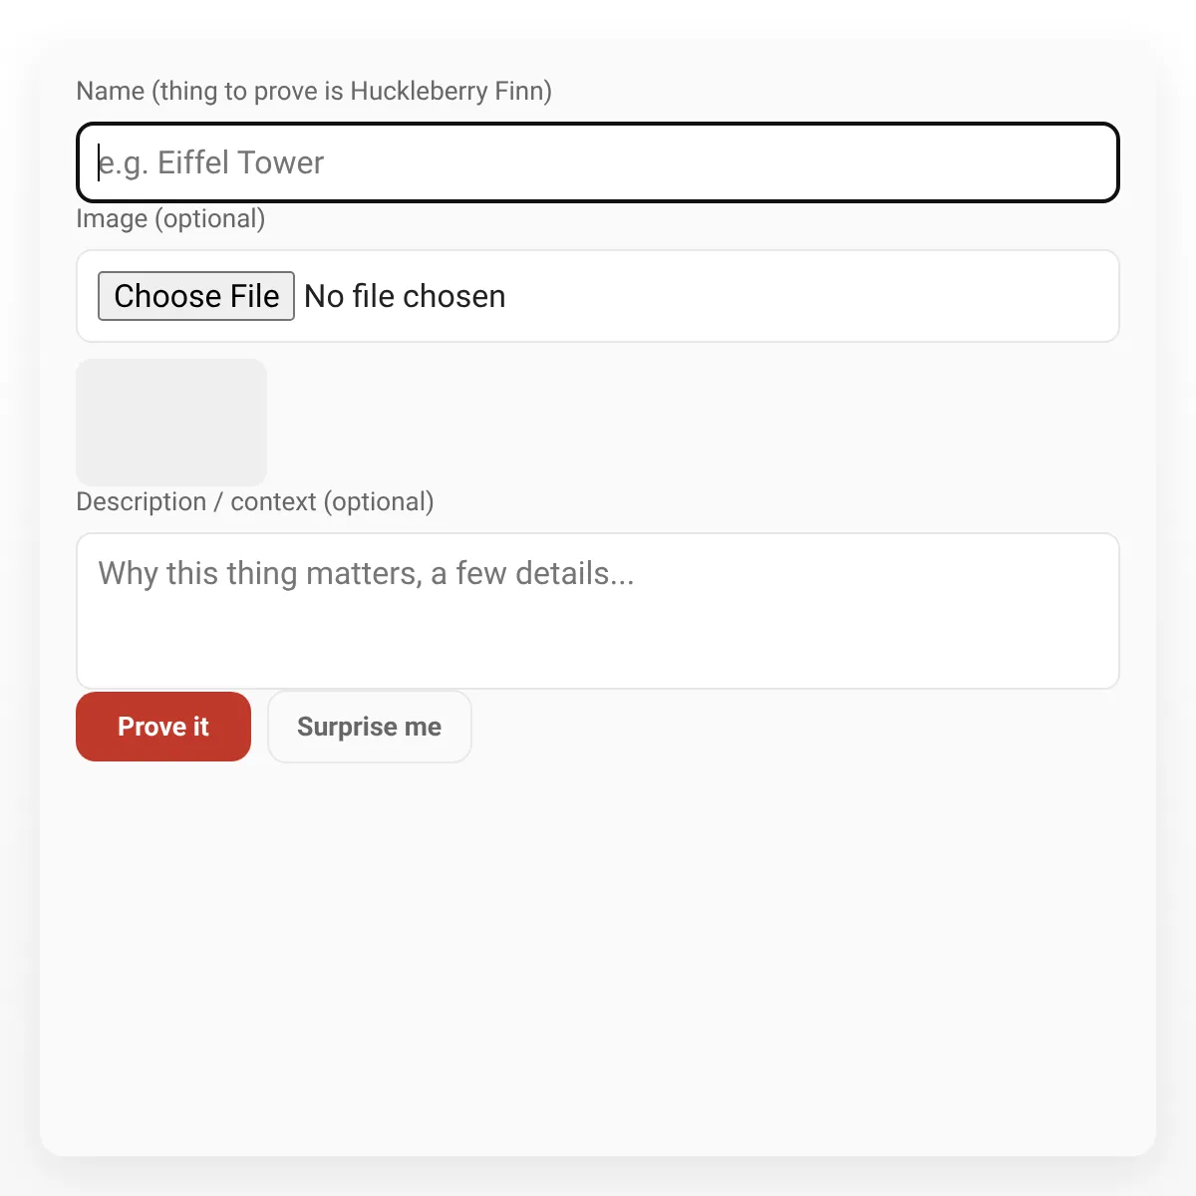Click the Surprise me button
Viewport: 1196px width, 1196px height.
point(370,727)
